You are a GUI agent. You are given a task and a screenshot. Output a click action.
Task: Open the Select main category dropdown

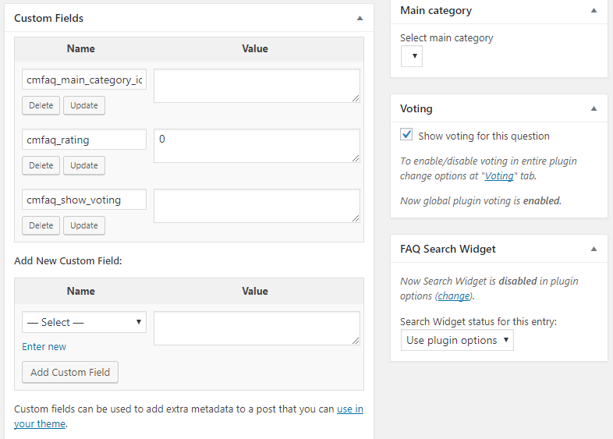(412, 56)
